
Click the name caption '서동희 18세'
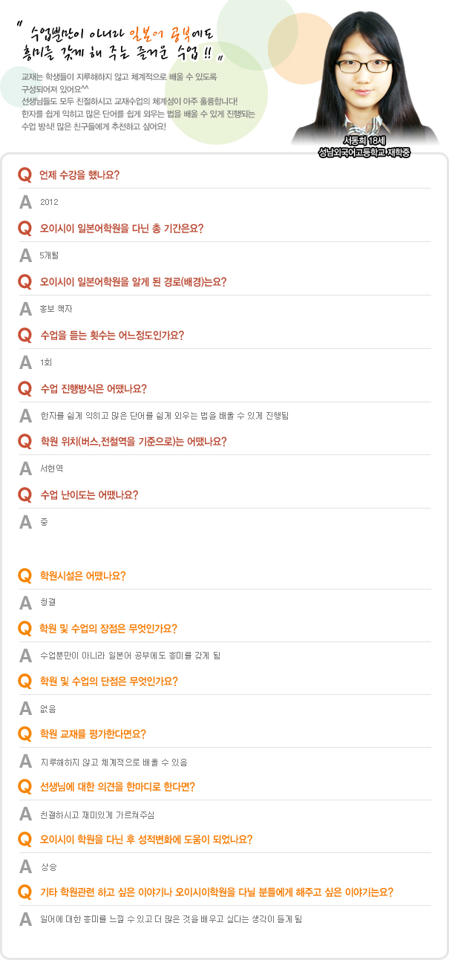[x=364, y=141]
